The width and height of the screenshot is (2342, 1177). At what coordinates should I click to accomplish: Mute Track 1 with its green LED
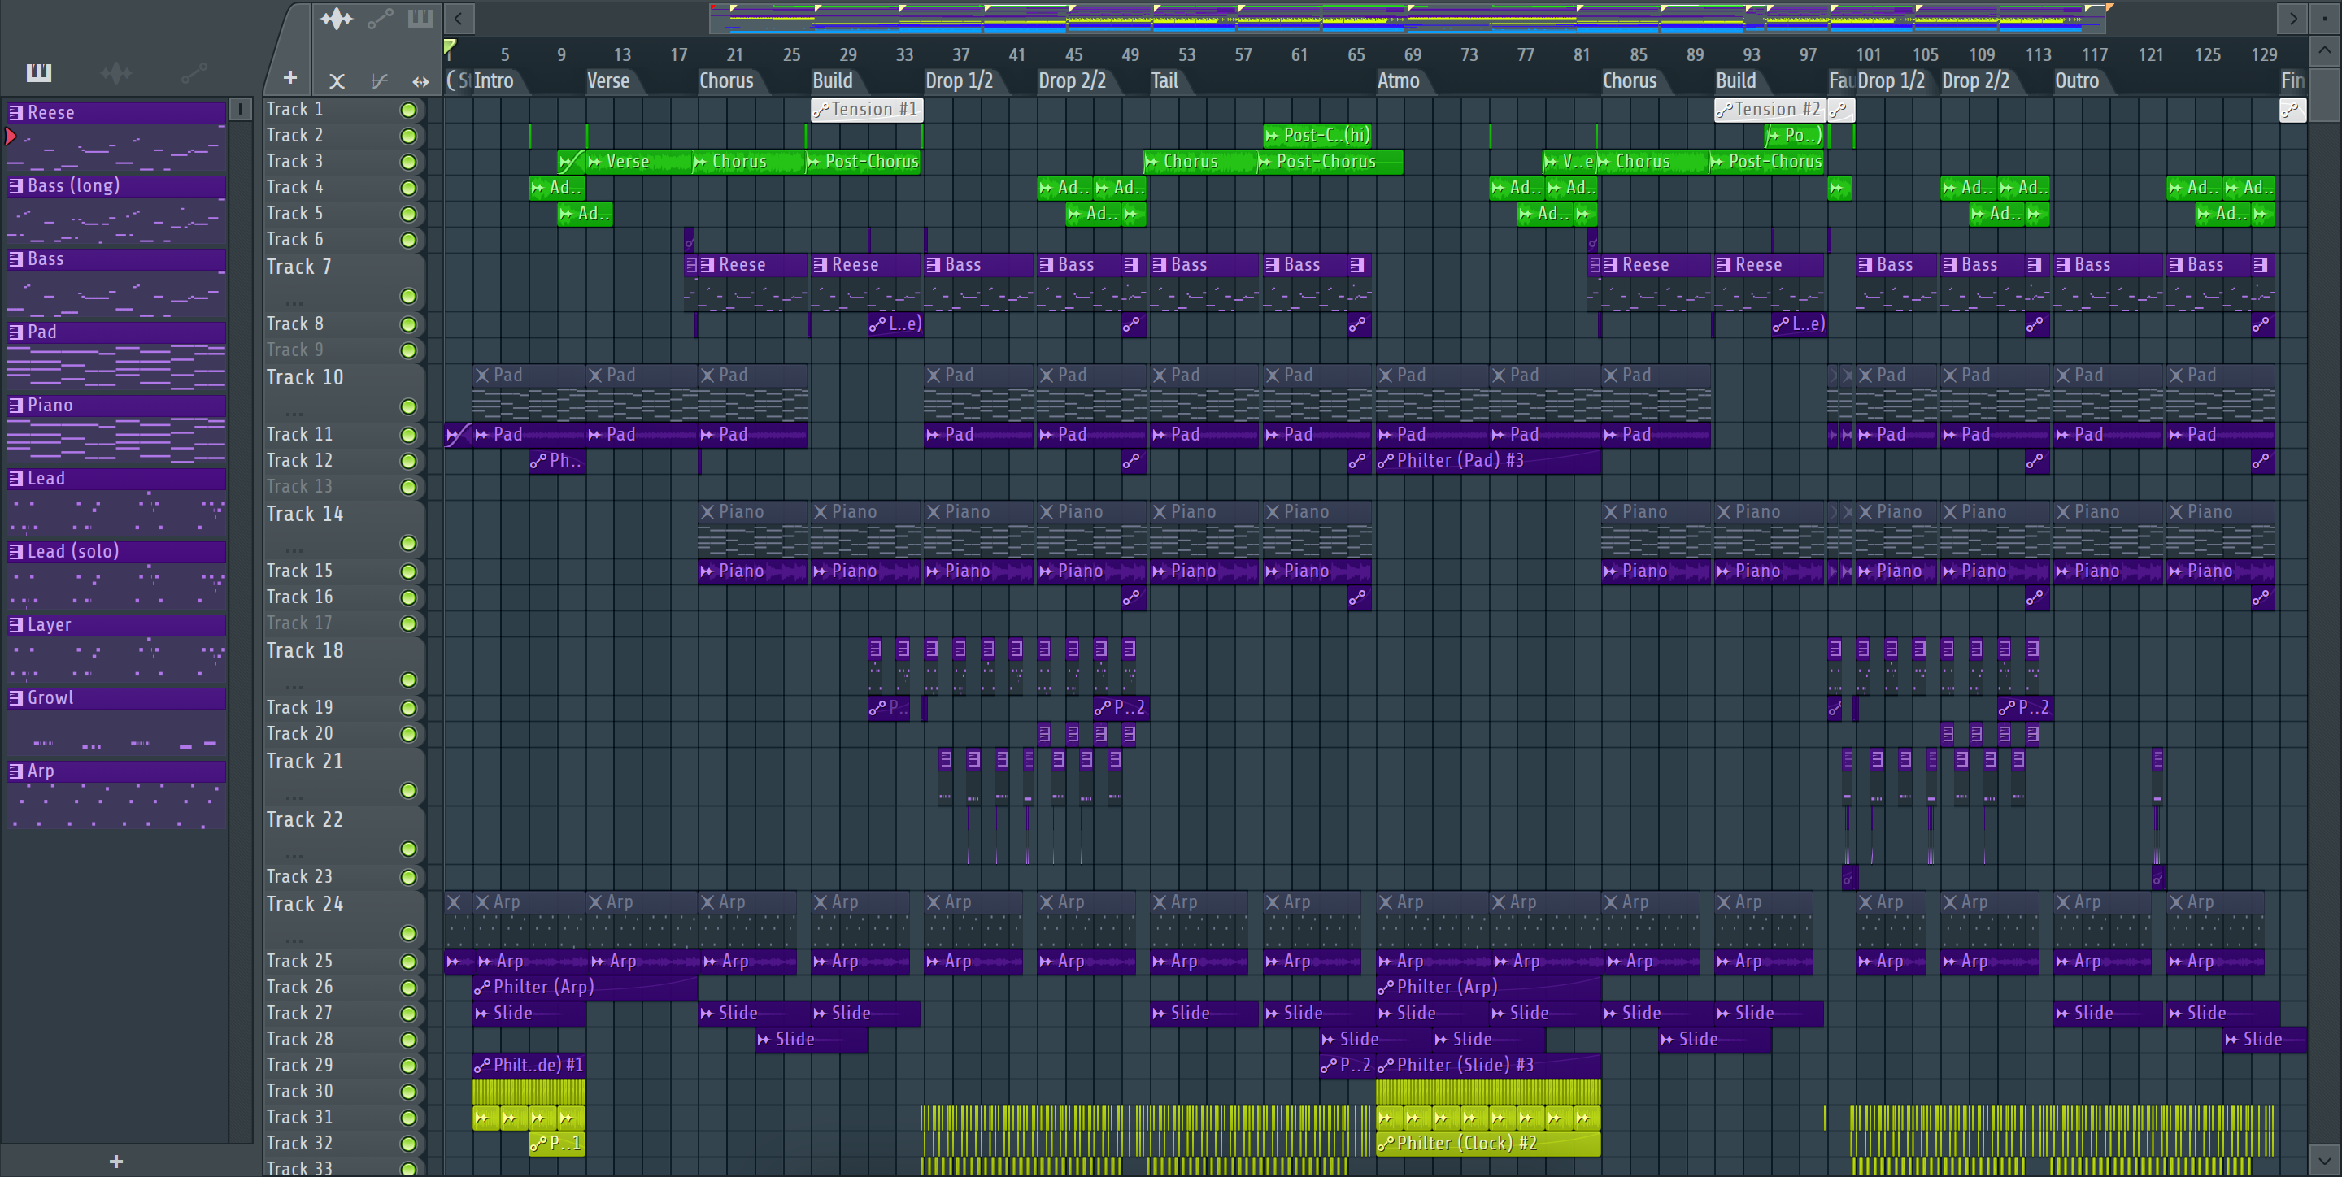409,110
